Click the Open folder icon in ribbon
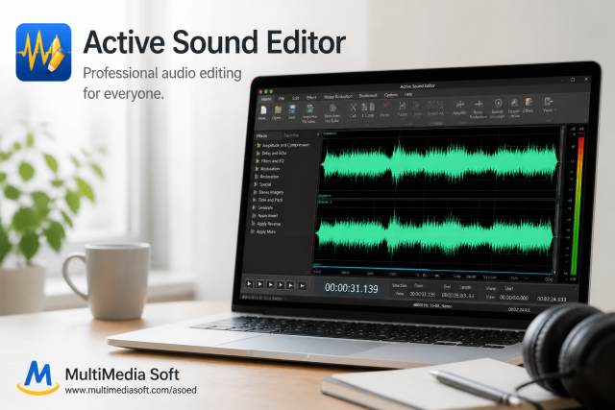615x410 pixels. tap(278, 110)
